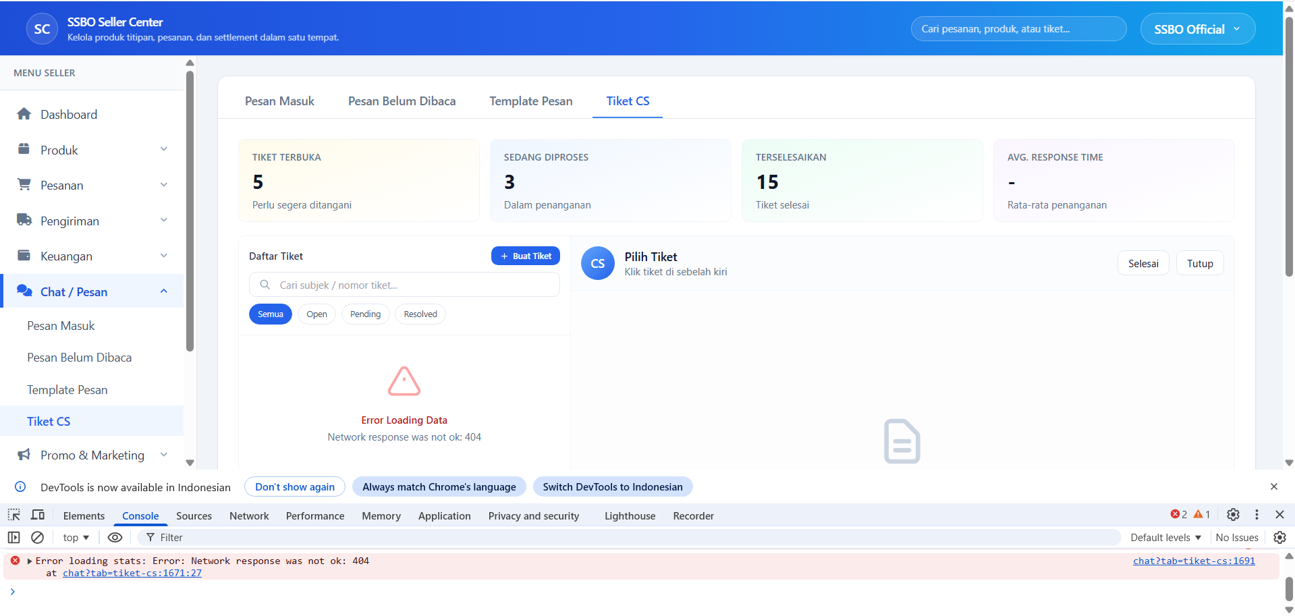This screenshot has width=1295, height=616.
Task: Click the Buat Tiket button
Action: (525, 256)
